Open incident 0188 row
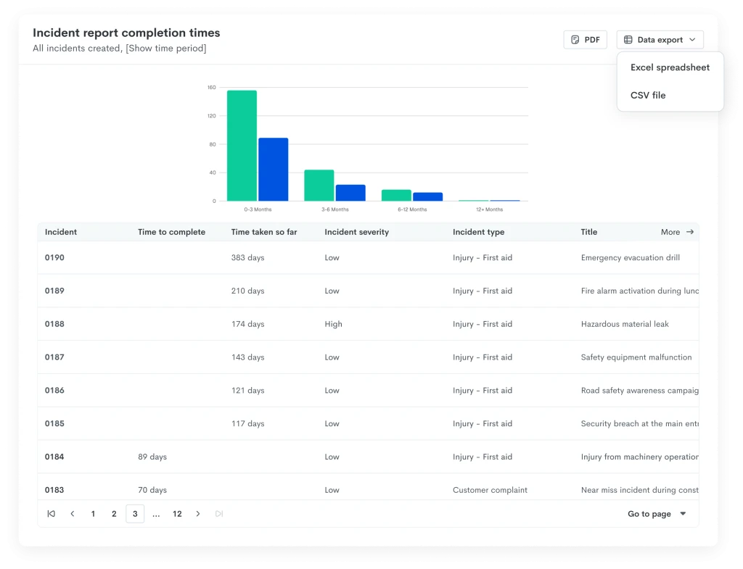The image size is (743, 569). pos(368,324)
